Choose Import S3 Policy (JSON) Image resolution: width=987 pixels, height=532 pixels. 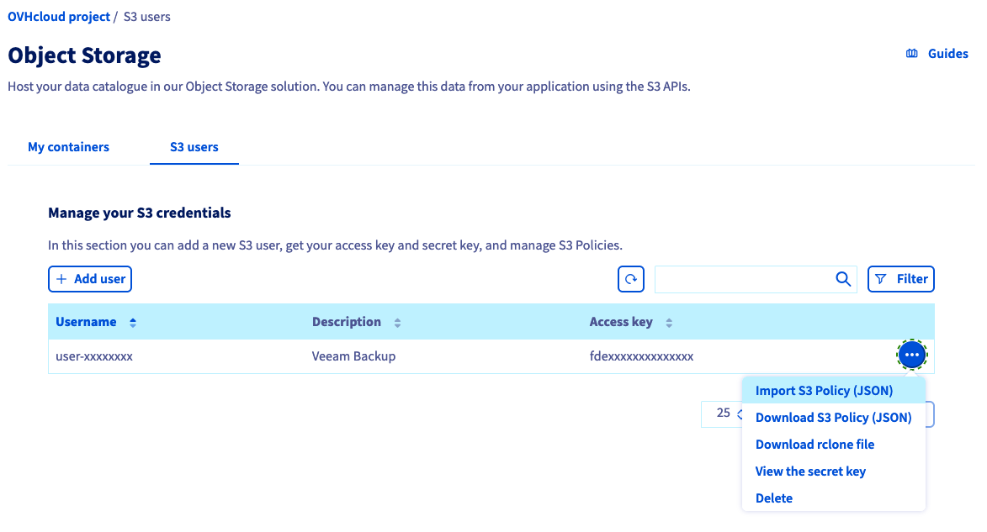pos(824,391)
